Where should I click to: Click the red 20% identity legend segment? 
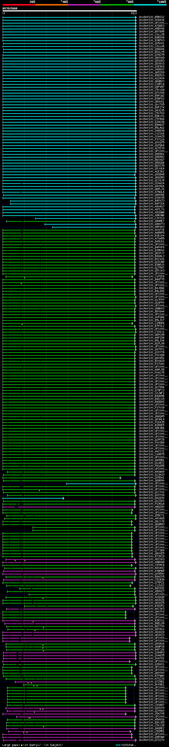click(19, 5)
